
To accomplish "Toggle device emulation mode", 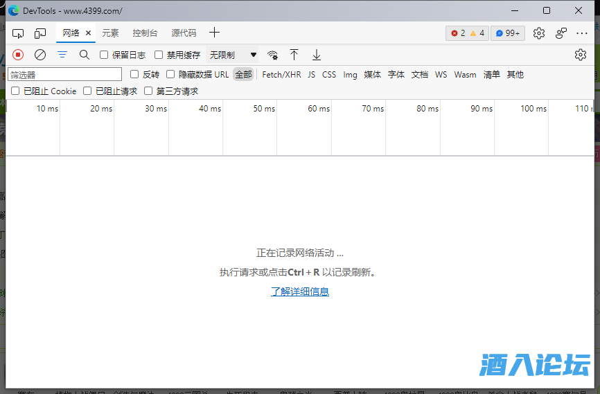I will click(40, 33).
